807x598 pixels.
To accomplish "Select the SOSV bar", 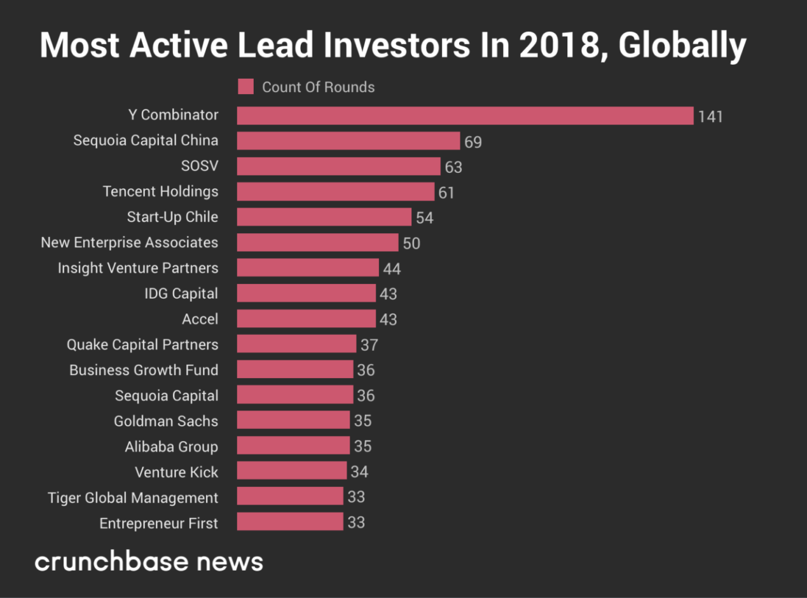I will pyautogui.click(x=339, y=166).
